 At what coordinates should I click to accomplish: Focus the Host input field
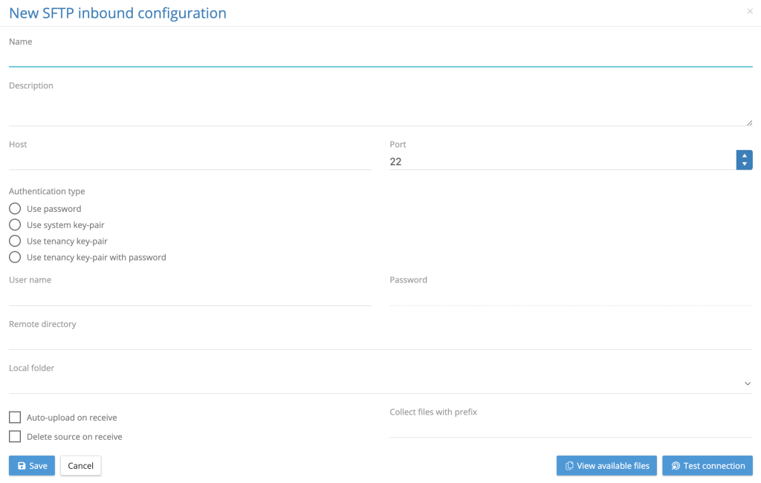click(x=190, y=161)
